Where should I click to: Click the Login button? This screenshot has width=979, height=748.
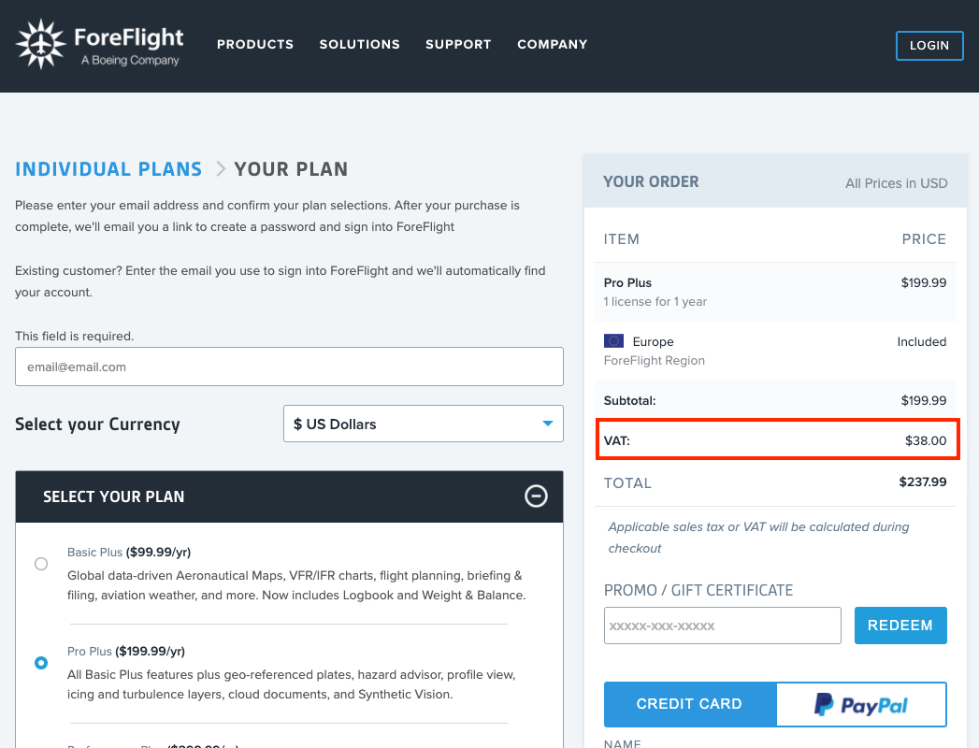point(929,46)
